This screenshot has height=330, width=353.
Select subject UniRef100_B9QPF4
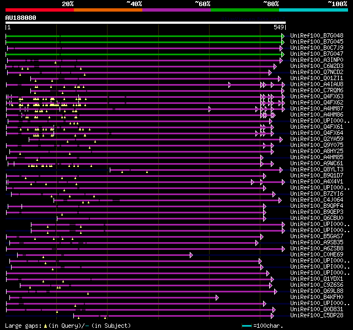click(x=317, y=206)
